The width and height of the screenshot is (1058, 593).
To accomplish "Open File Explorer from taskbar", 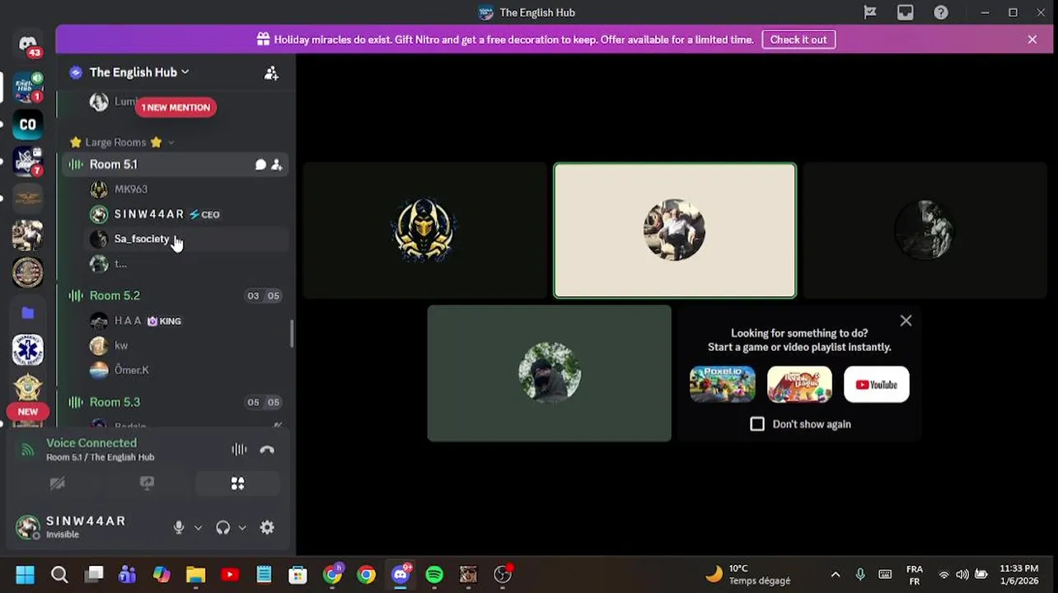I will tap(195, 575).
